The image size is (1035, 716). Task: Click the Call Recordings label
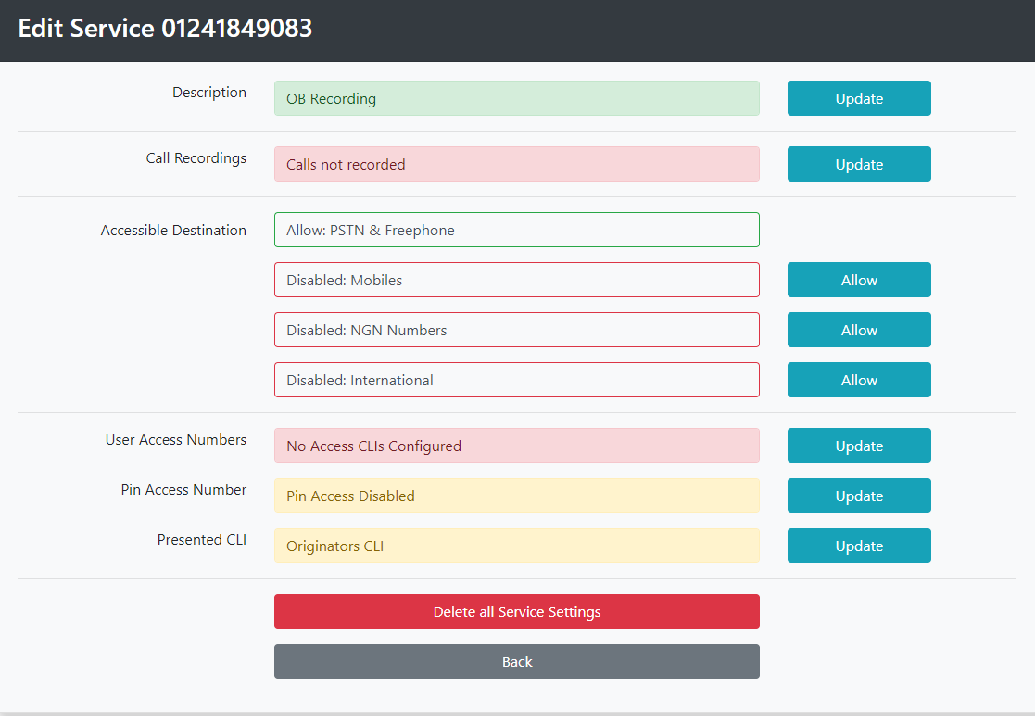pyautogui.click(x=196, y=158)
